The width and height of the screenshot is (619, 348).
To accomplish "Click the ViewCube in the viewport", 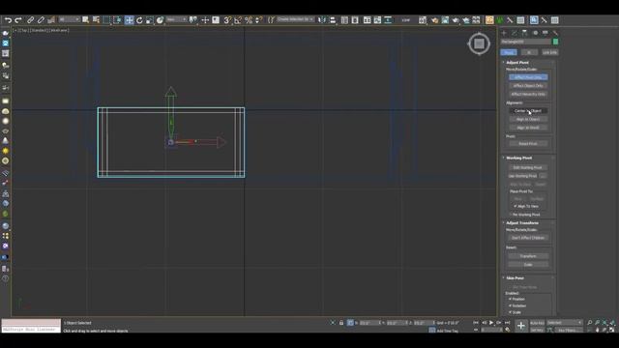I will 479,43.
